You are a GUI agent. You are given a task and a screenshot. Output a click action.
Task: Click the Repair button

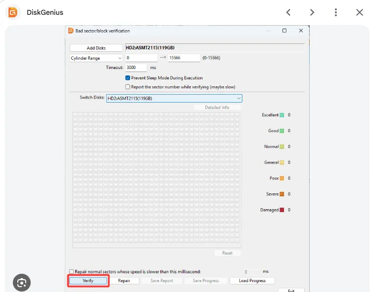(124, 281)
